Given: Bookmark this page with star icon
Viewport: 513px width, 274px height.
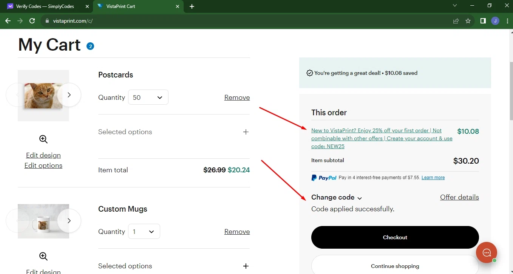Looking at the screenshot, I should [x=468, y=21].
